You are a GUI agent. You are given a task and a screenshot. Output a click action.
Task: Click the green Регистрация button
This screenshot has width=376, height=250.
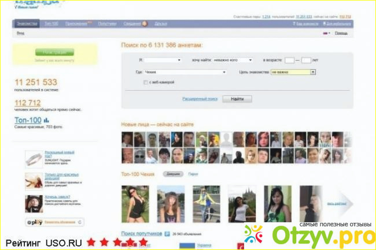pyautogui.click(x=54, y=52)
